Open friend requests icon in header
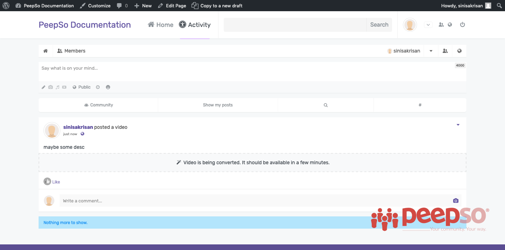This screenshot has height=250, width=505. coord(441,25)
